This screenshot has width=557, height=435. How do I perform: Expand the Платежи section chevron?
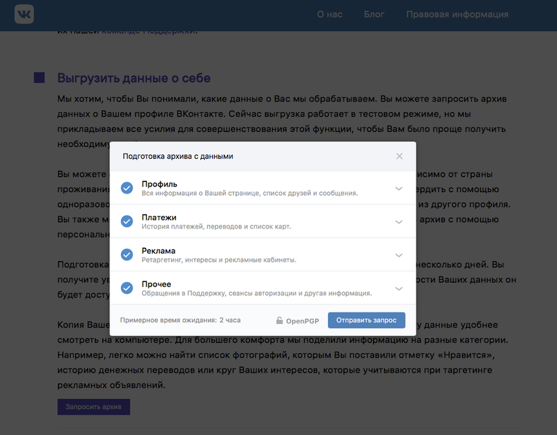(399, 222)
